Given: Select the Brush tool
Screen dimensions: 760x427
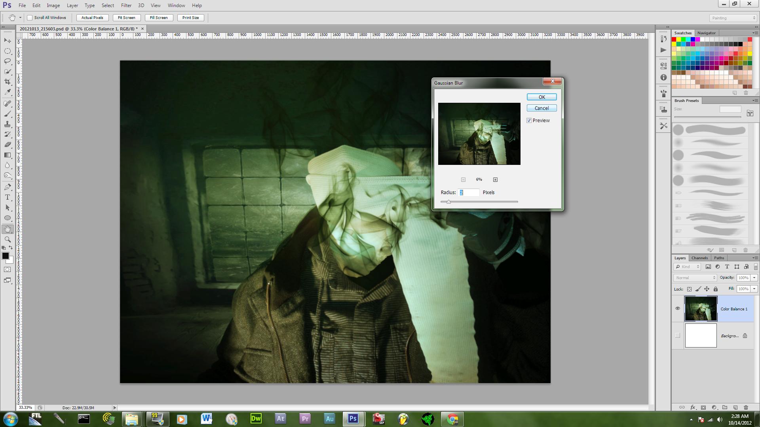Looking at the screenshot, I should click(x=8, y=114).
